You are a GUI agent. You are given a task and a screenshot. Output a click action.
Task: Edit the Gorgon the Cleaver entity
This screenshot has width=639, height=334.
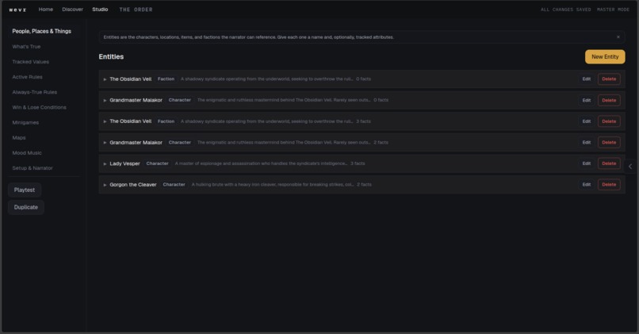point(586,185)
